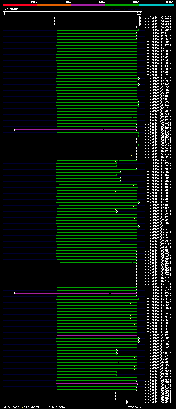Select the UniRef100_P10743 label
The image size is (176, 409).
point(158,108)
